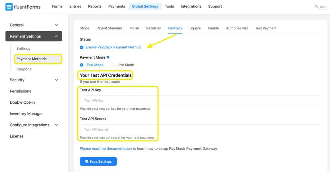Open Global Settings in top nav

[x=145, y=6]
